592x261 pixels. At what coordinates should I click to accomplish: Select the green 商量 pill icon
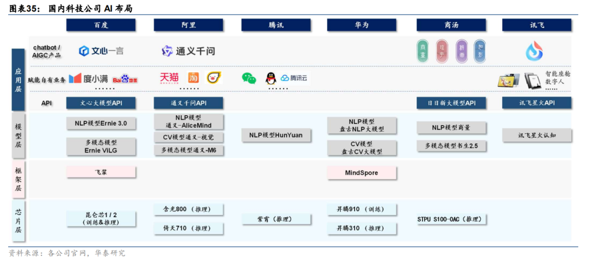point(423,52)
